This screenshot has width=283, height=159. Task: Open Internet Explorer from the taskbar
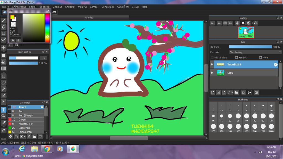click(x=22, y=149)
